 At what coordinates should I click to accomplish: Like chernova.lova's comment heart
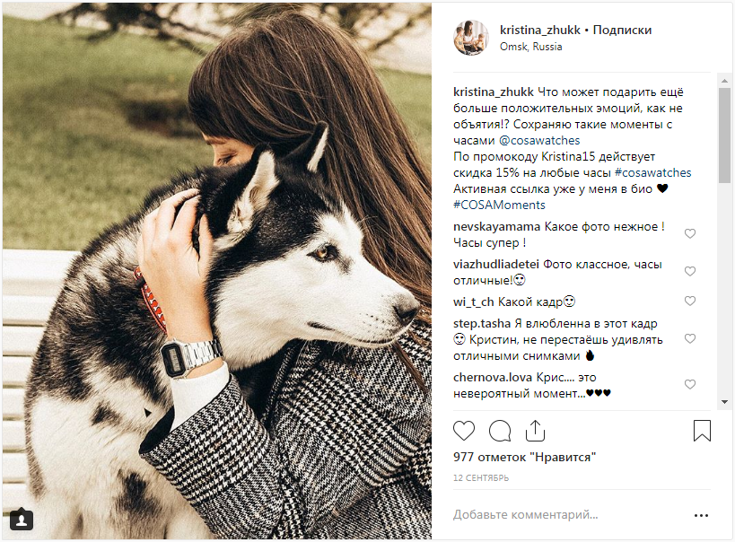690,384
